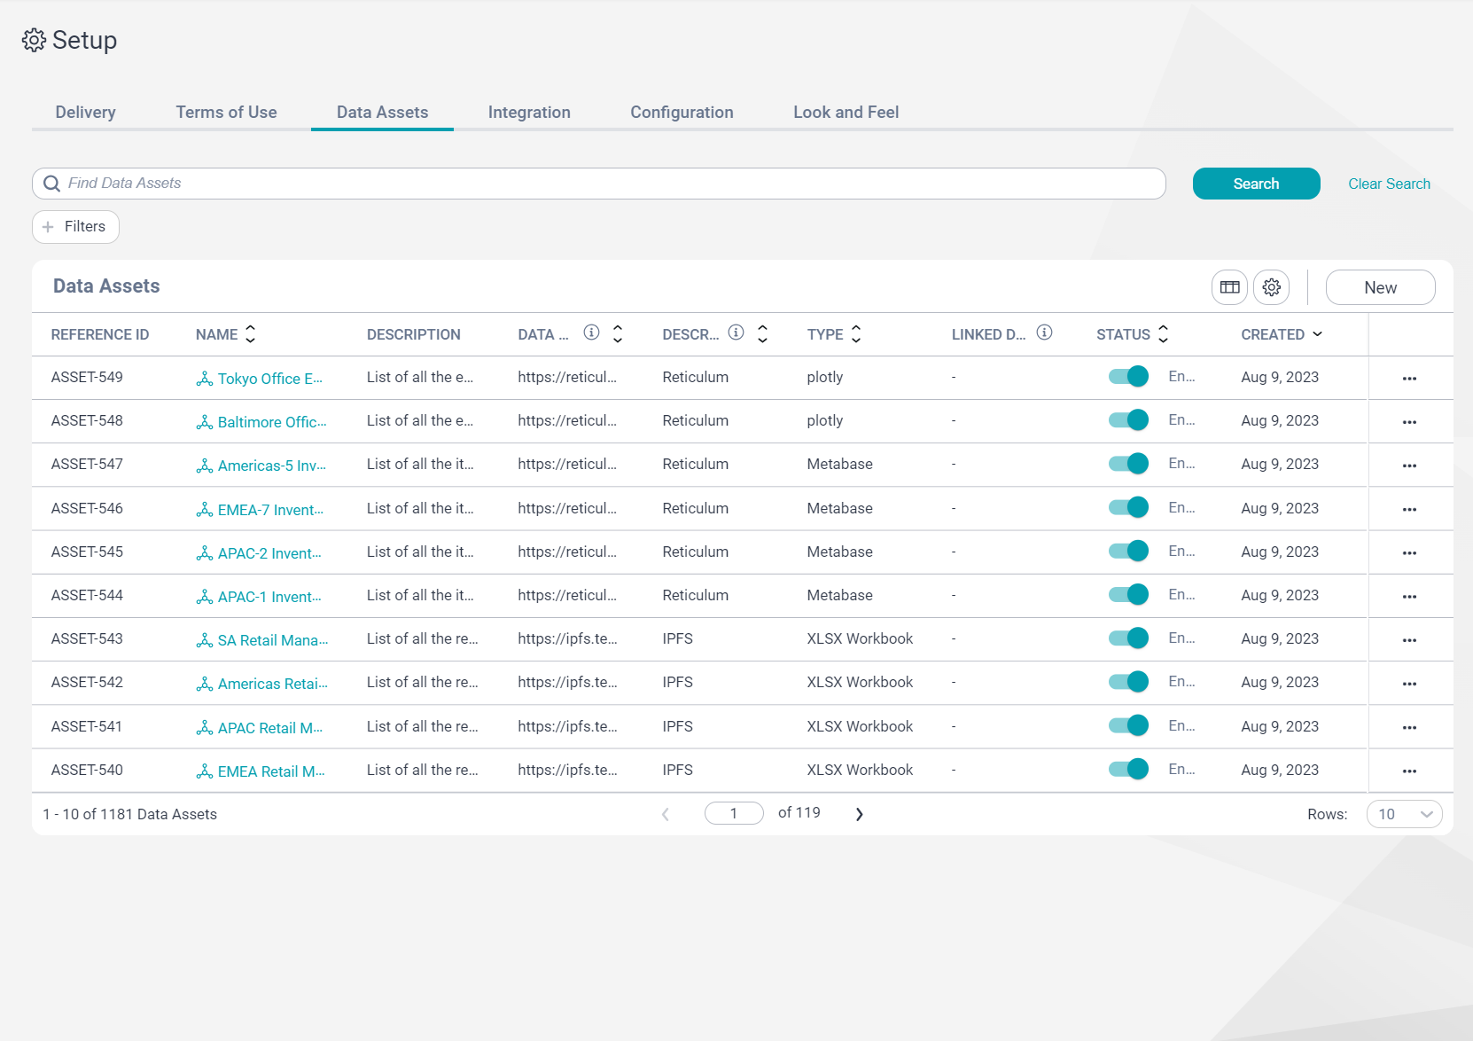Click the Search button
Viewport: 1473px width, 1041px height.
[x=1256, y=184]
